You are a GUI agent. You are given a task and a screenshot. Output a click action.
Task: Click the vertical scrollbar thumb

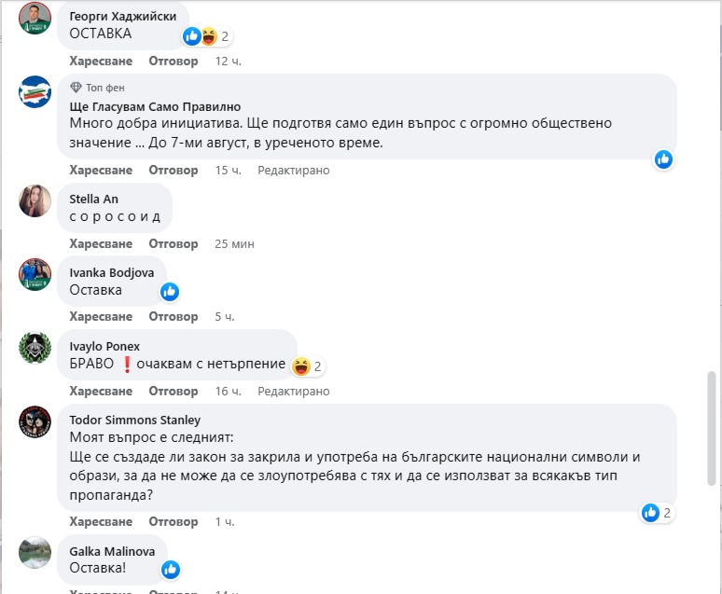(713, 429)
